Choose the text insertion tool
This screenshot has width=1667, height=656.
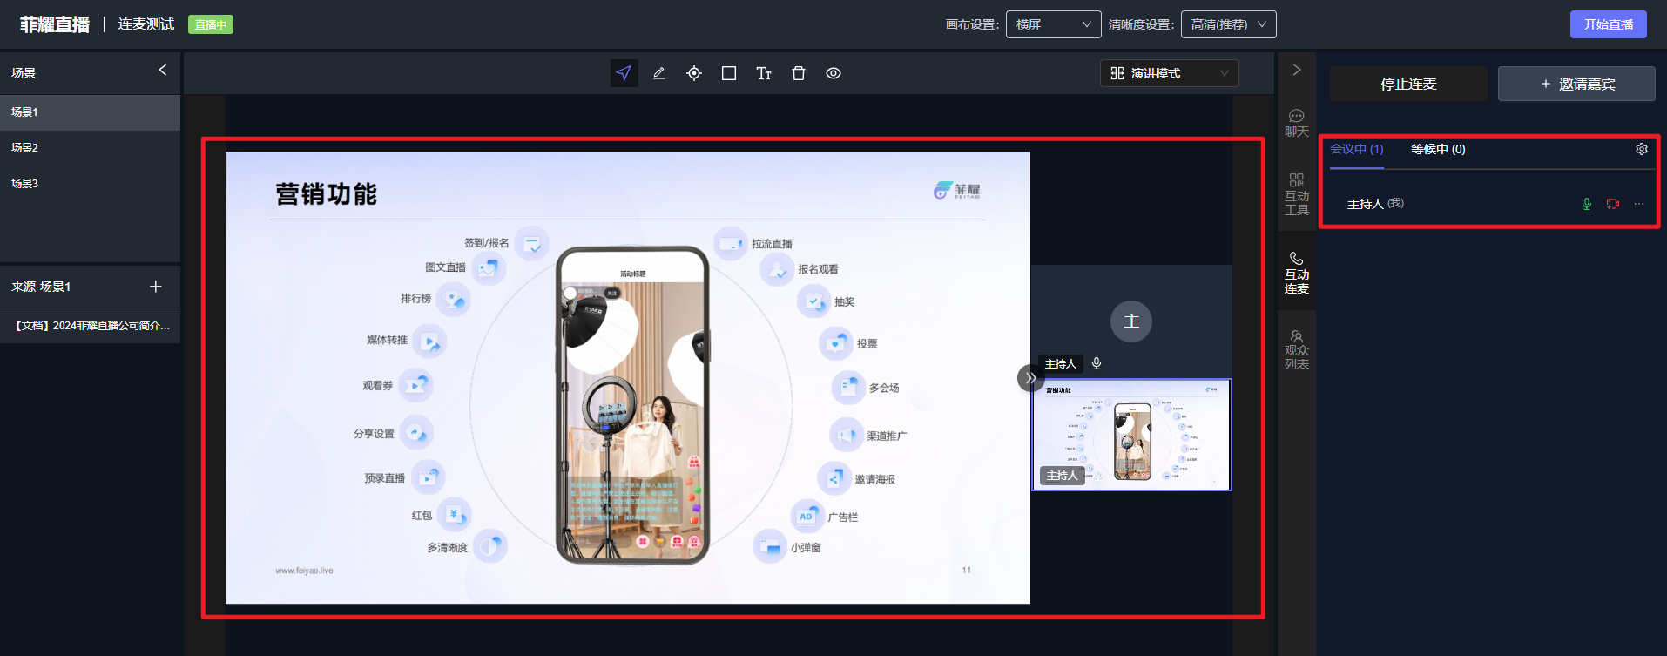tap(764, 73)
